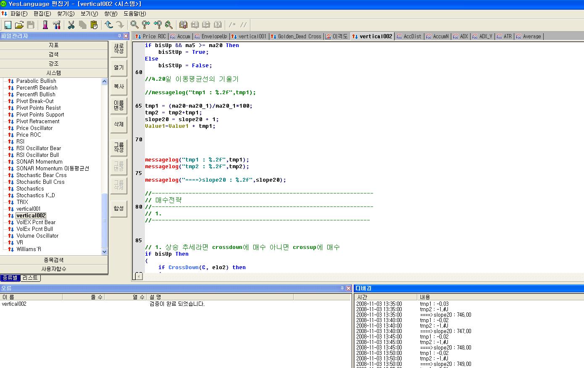This screenshot has height=368, width=584.
Task: Click the copy toolbar icon
Action: click(83, 25)
